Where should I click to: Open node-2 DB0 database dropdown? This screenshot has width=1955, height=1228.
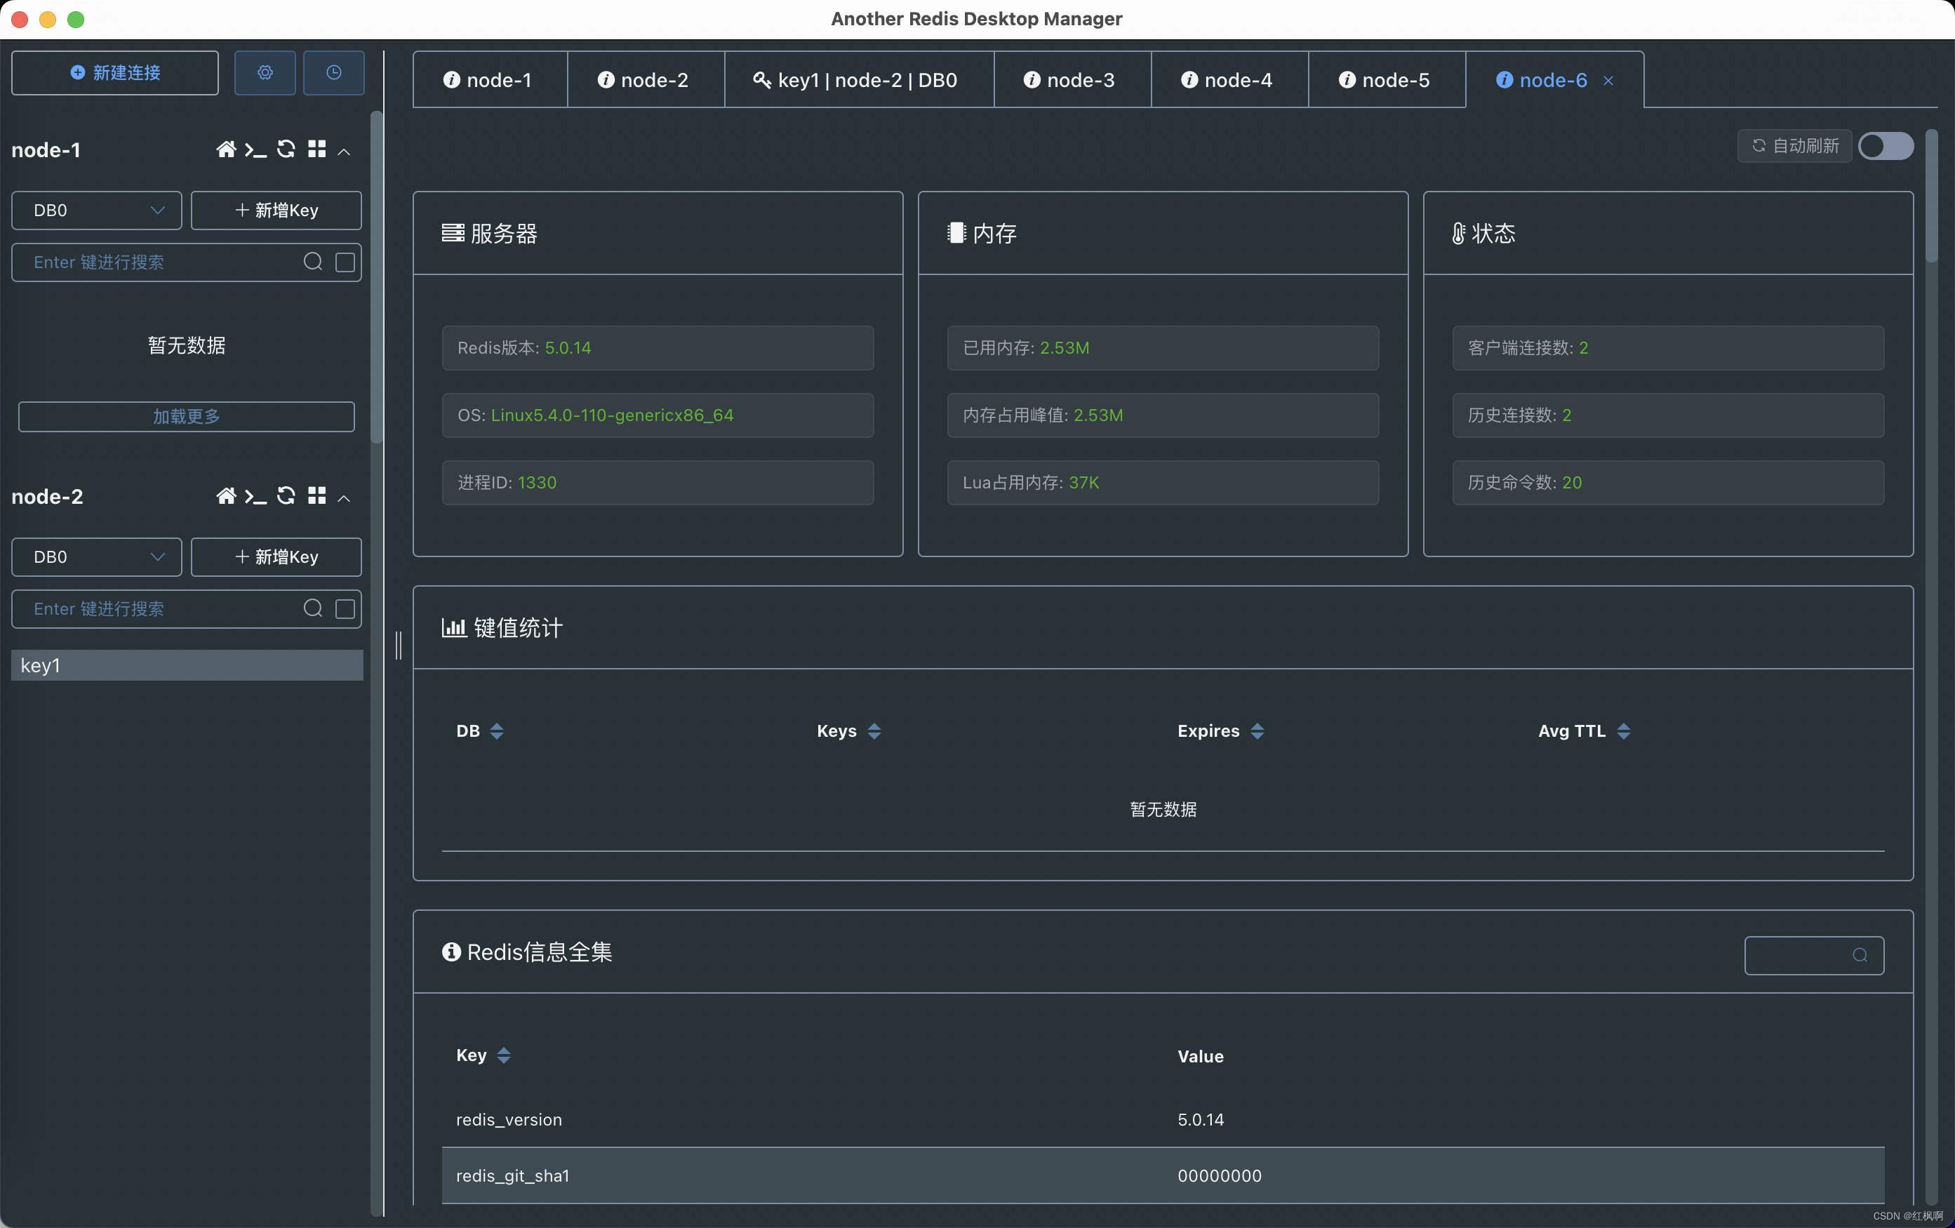click(97, 556)
